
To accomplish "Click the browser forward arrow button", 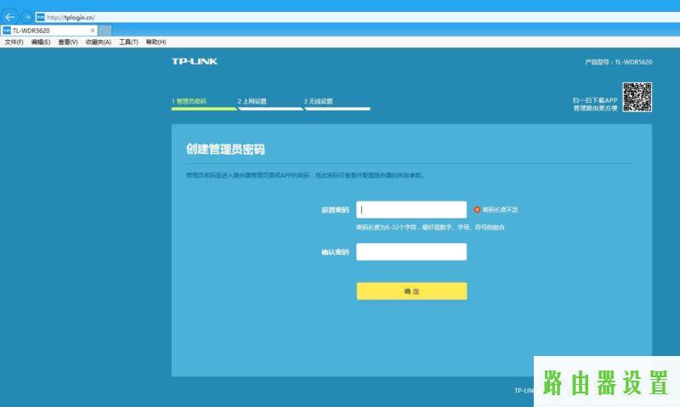I will 26,17.
